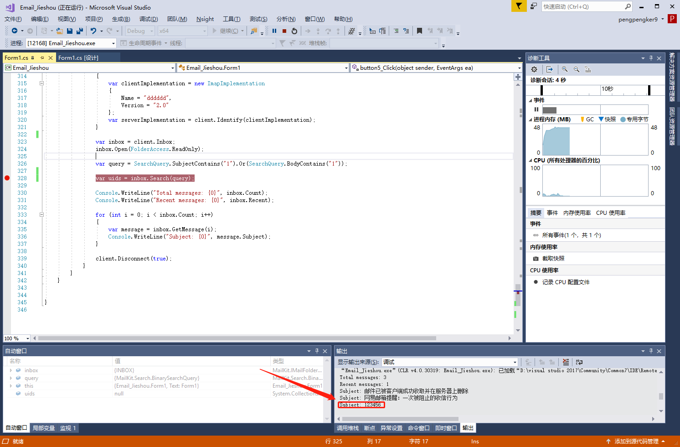Click the feedback icon beside Quick Launch
The image size is (680, 447).
[x=533, y=6]
